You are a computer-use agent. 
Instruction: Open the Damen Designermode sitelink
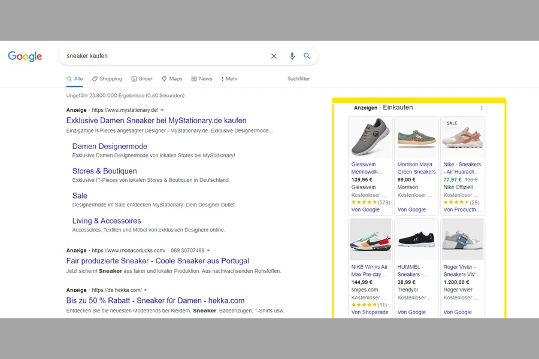[x=110, y=147]
